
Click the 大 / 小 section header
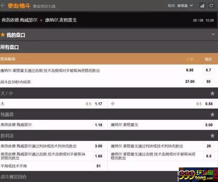coord(109,93)
